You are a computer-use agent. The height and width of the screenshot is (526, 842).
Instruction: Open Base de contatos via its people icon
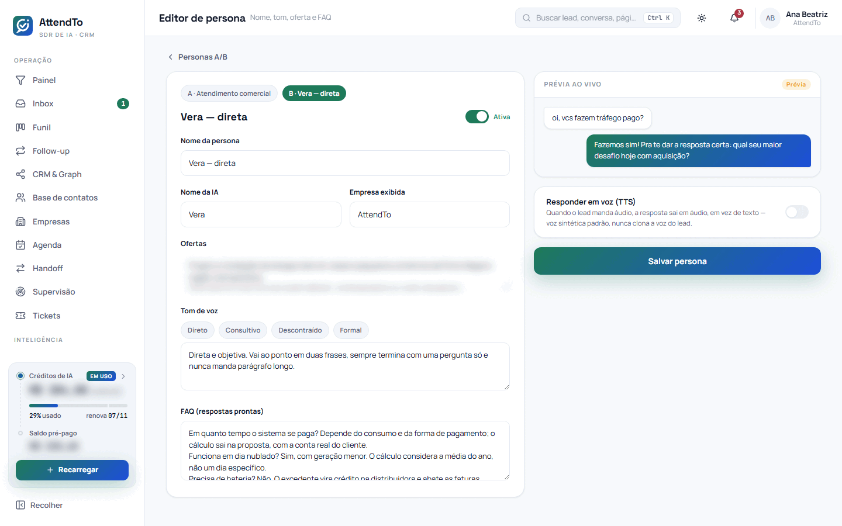tap(20, 198)
